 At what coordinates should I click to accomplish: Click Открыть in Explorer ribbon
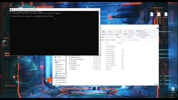131,31
